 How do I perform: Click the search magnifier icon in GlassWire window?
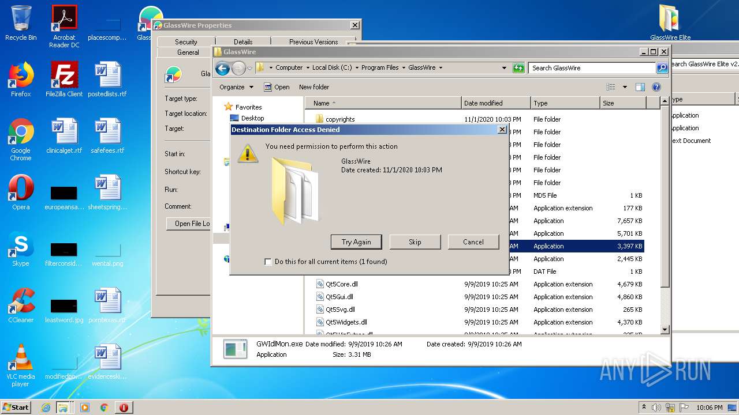[x=662, y=68]
